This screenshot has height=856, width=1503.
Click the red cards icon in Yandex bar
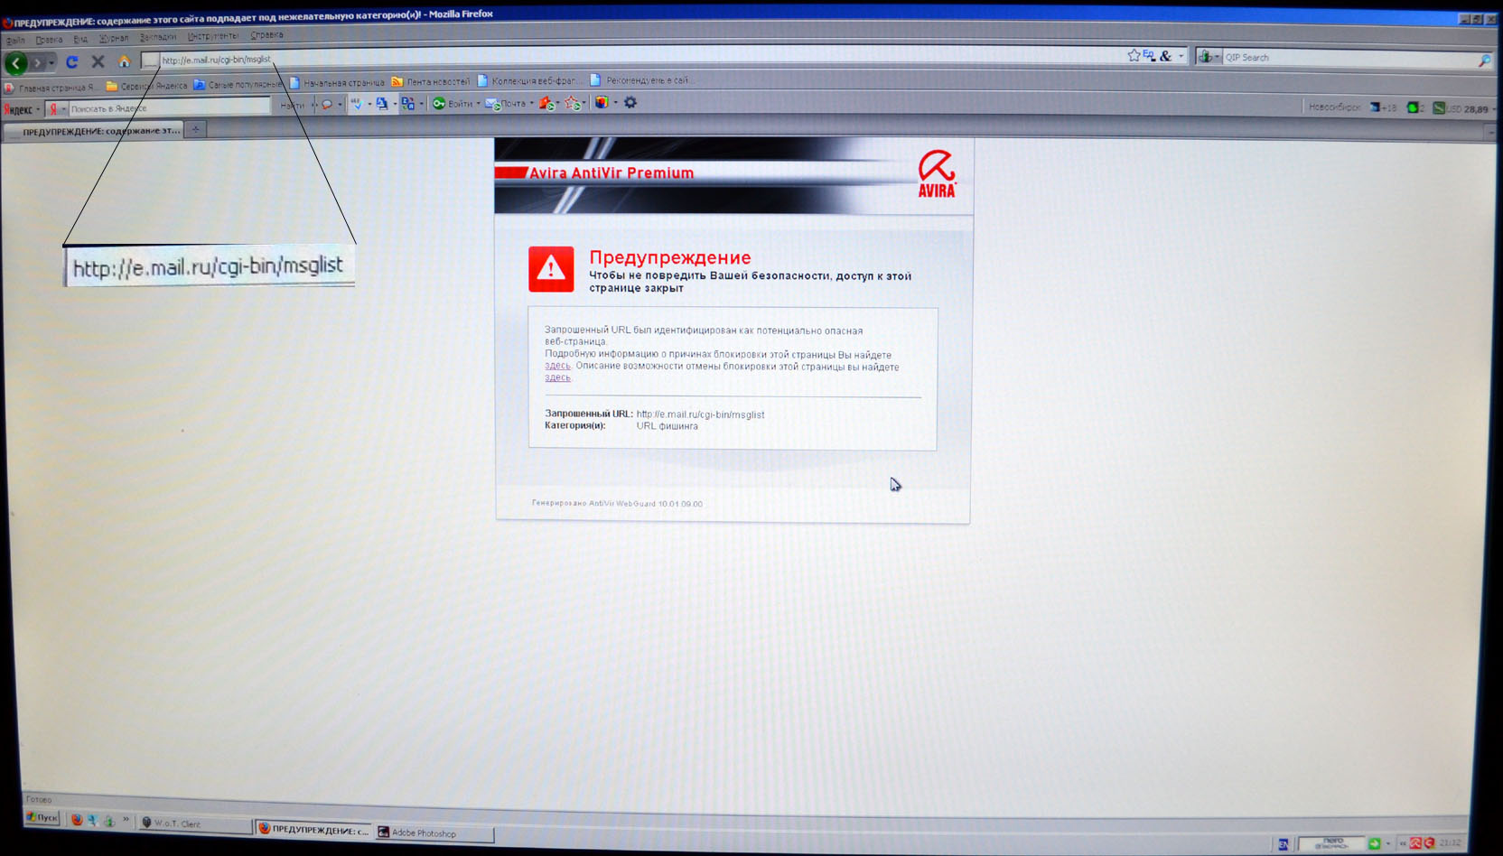click(x=546, y=104)
